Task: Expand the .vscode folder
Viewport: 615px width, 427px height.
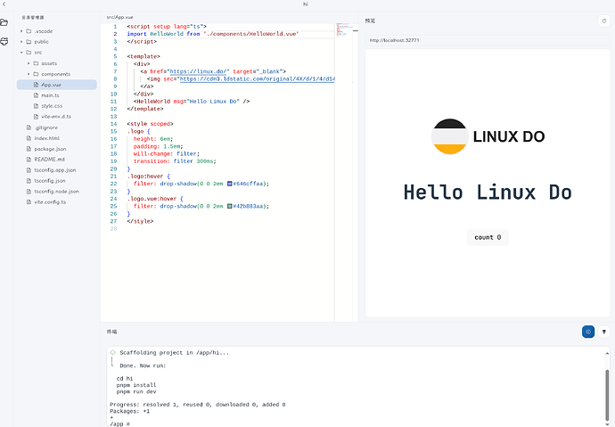Action: 21,31
